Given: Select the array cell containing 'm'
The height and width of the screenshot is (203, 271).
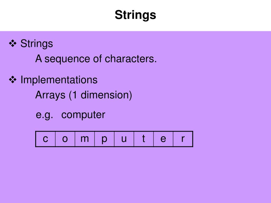Looking at the screenshot, I should [x=85, y=139].
